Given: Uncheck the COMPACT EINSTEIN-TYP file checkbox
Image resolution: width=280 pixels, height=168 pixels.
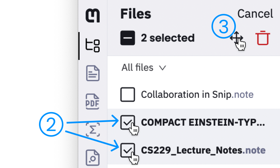Looking at the screenshot, I should click(128, 122).
